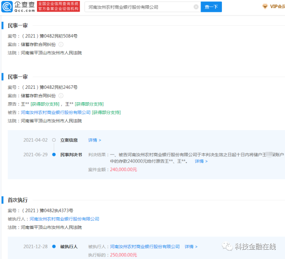Screen dimensions: 285x259
Task: Select the 2021-06-29 民事判决书 timeline marker
Action: pyautogui.click(x=54, y=155)
